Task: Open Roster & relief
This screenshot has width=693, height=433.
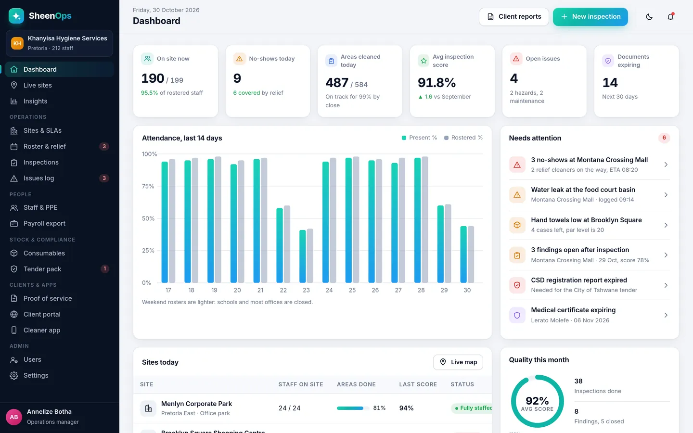Action: coord(60,146)
